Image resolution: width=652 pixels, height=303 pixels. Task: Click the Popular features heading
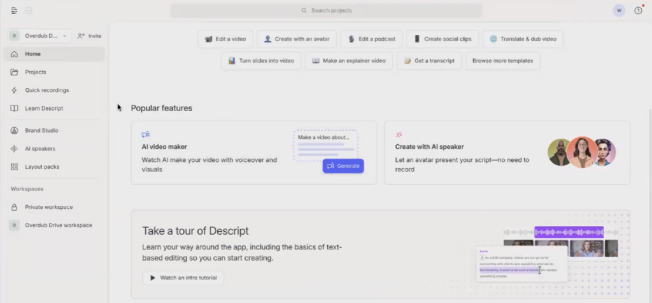[161, 108]
